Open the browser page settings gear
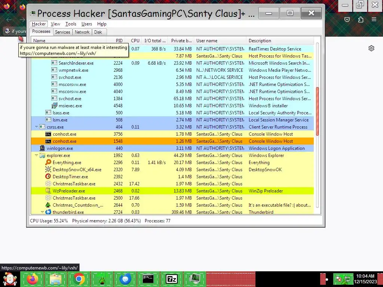The height and width of the screenshot is (287, 383). click(371, 48)
